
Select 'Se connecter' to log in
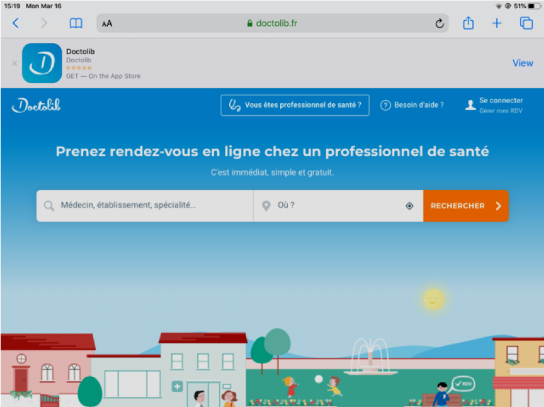click(501, 101)
